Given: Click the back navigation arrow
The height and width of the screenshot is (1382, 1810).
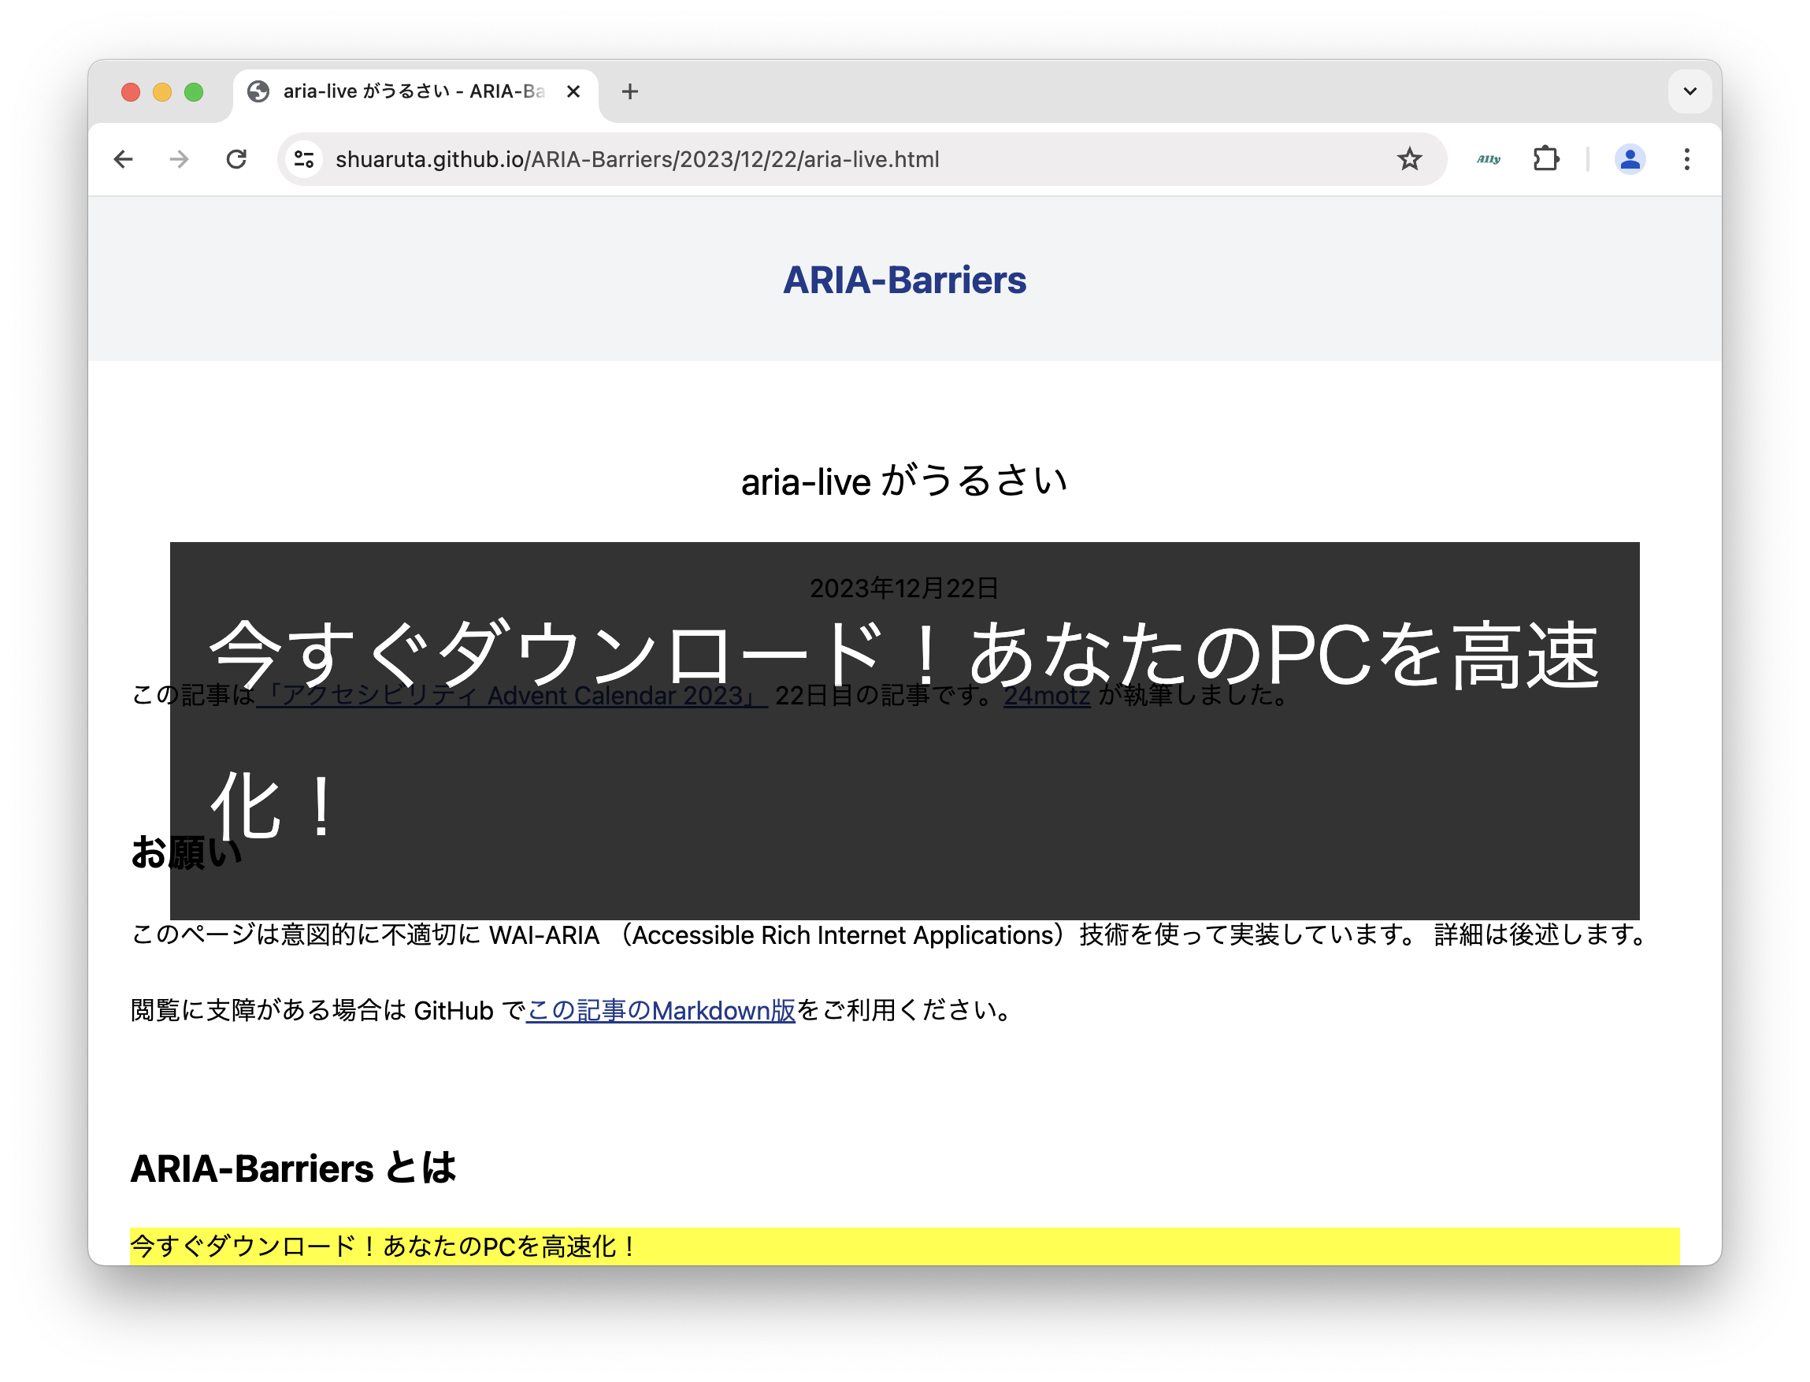Looking at the screenshot, I should point(123,159).
